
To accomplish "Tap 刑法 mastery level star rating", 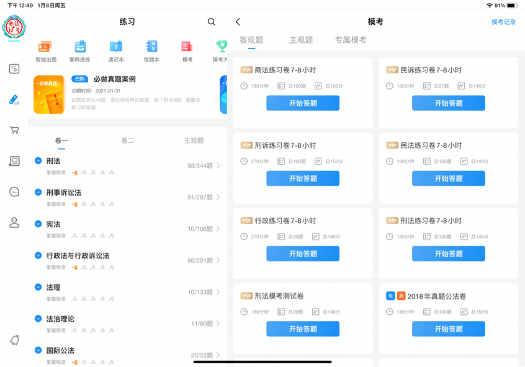I will pyautogui.click(x=92, y=173).
